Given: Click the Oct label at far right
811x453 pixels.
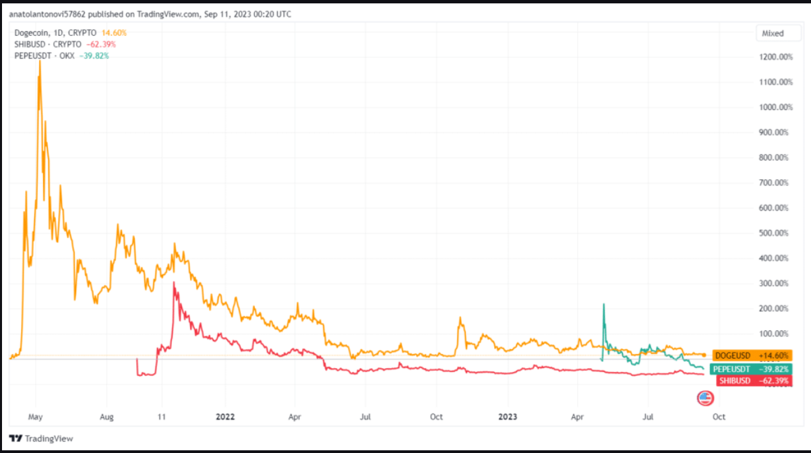Looking at the screenshot, I should click(x=719, y=417).
